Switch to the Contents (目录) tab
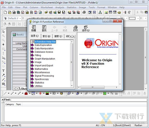 [x=35, y=36]
